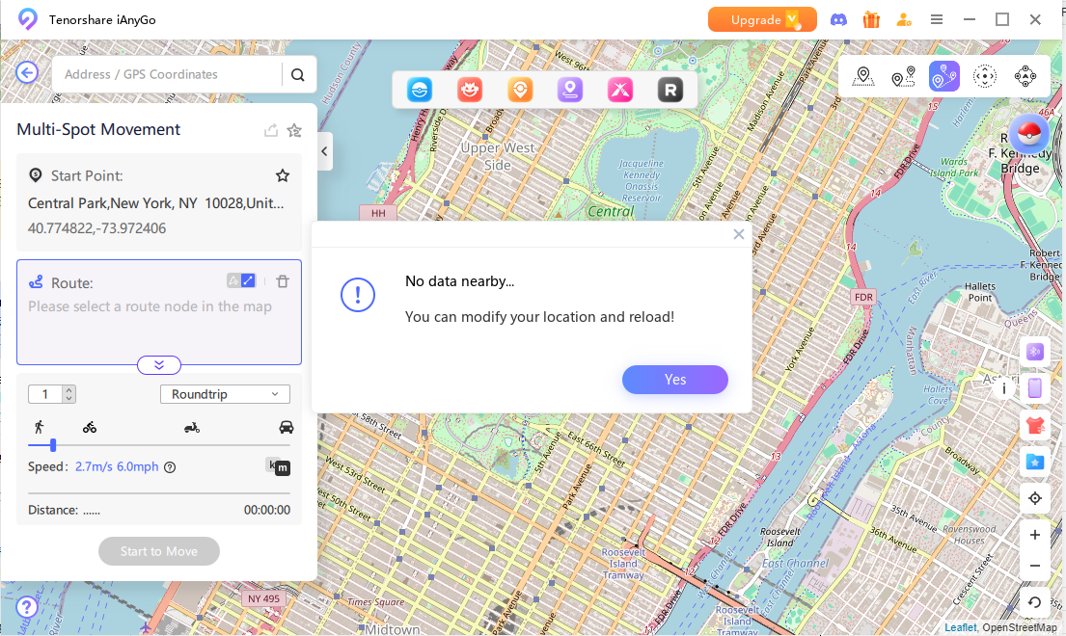
Task: Toggle the route line mode switch
Action: coord(241,280)
